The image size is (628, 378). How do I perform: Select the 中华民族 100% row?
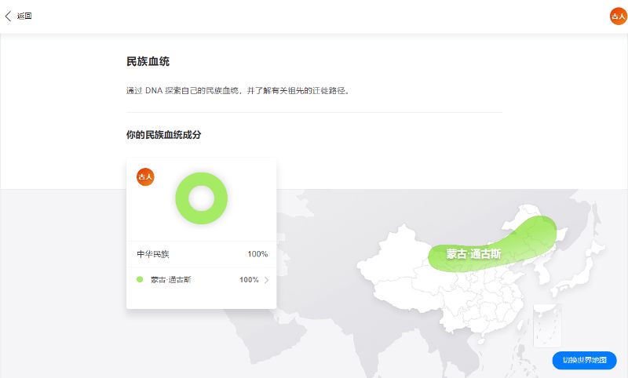coord(202,254)
